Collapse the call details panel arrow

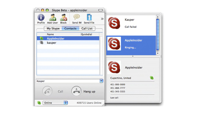click(132, 56)
